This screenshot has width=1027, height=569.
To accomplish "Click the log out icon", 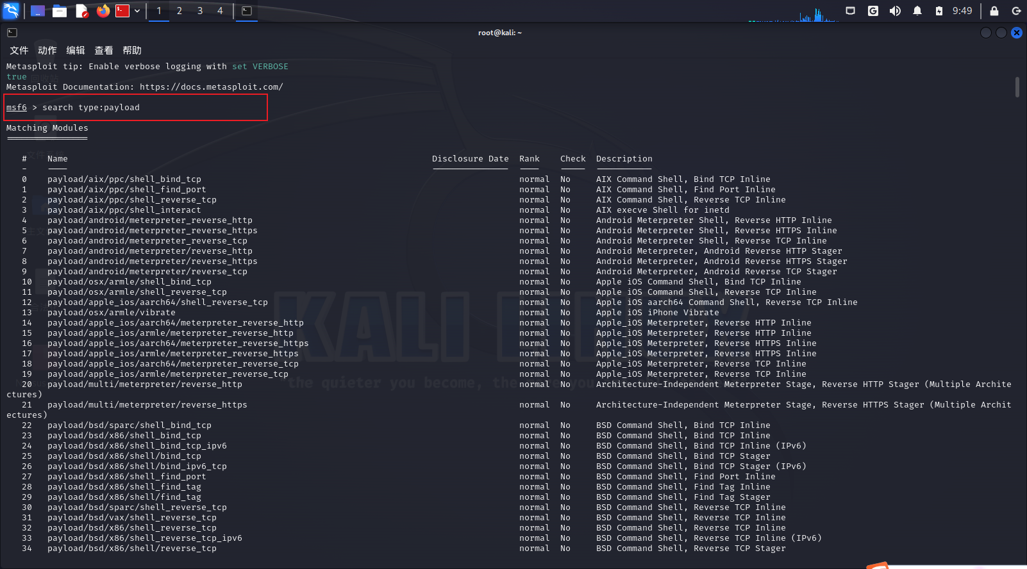I will click(x=1016, y=11).
